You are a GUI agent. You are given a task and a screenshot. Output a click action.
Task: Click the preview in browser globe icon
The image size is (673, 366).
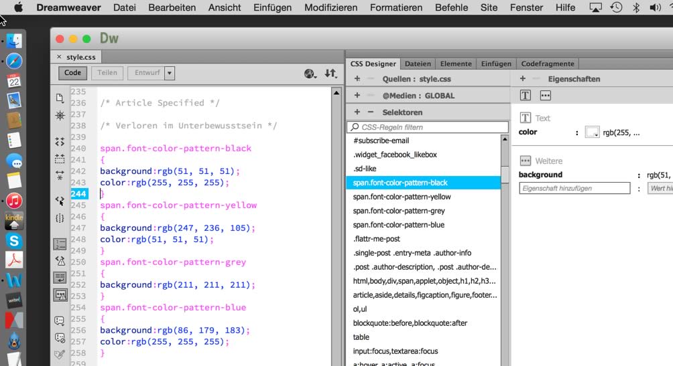coord(310,74)
